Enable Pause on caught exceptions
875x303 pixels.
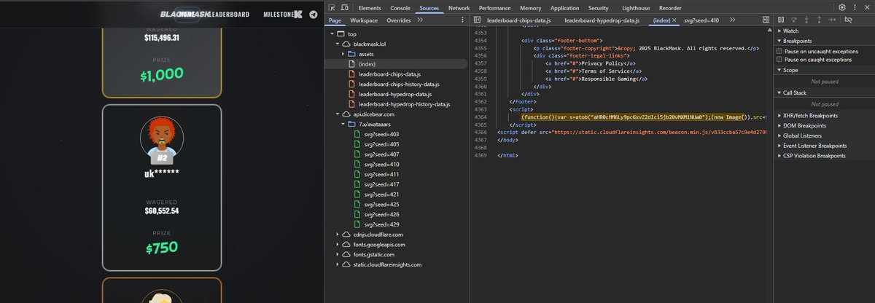point(779,60)
